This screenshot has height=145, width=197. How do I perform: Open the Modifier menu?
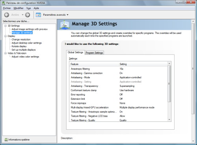click(19, 8)
